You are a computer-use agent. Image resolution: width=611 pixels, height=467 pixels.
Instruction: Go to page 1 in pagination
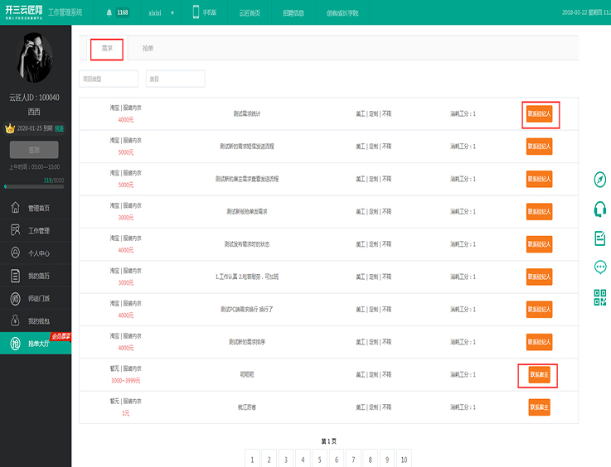(x=252, y=460)
